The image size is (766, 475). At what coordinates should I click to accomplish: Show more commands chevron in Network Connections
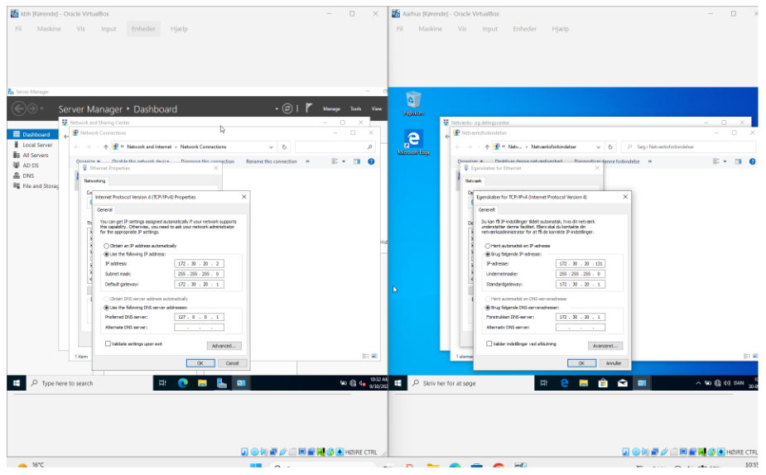pyautogui.click(x=307, y=161)
